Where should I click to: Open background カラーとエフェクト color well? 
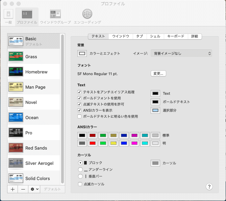[x=82, y=53]
